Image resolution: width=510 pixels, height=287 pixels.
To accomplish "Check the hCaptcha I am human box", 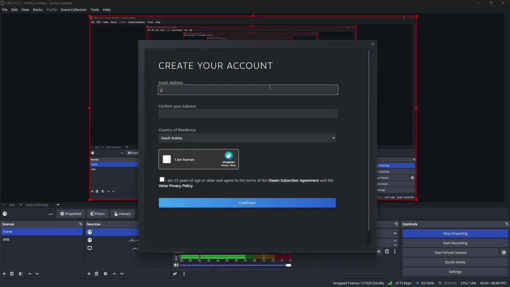I will (x=167, y=159).
